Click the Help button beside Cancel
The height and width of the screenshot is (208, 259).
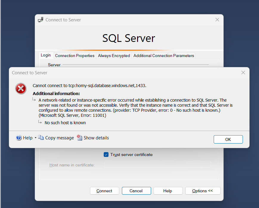pyautogui.click(x=168, y=191)
